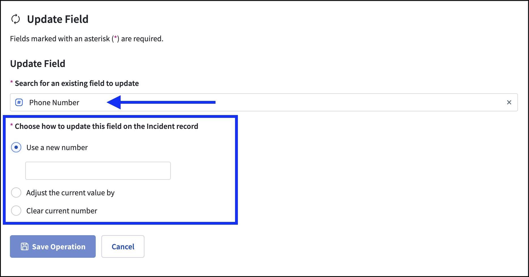Click the 'Adjust the current value by' label
The width and height of the screenshot is (529, 277).
coord(70,193)
